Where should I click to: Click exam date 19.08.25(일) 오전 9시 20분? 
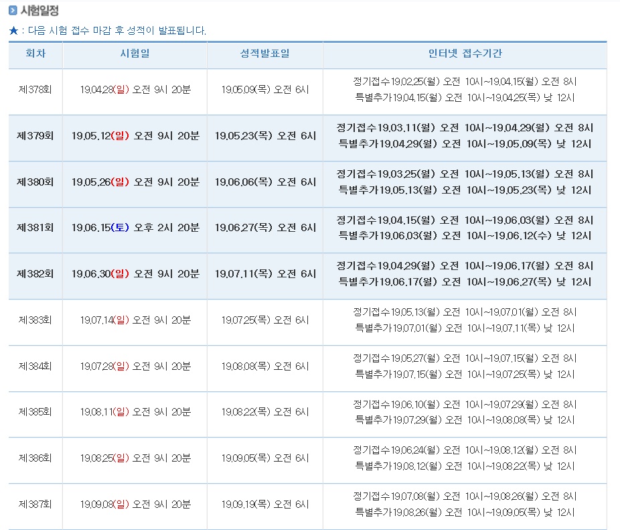coord(136,458)
